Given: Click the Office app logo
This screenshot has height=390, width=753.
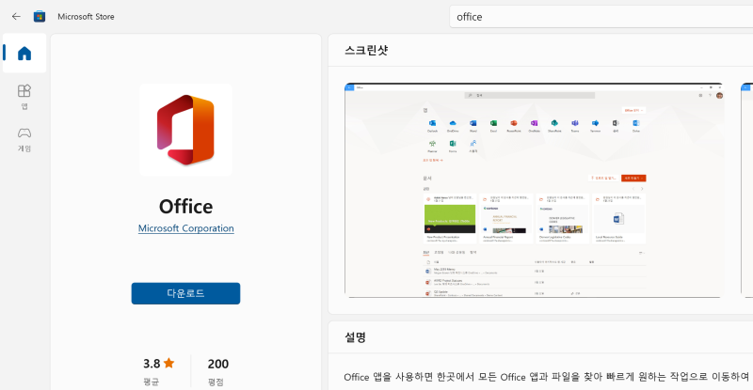Looking at the screenshot, I should click(185, 130).
